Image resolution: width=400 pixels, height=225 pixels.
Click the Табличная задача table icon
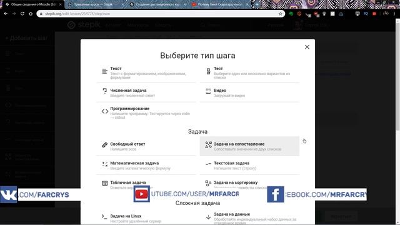(104, 183)
